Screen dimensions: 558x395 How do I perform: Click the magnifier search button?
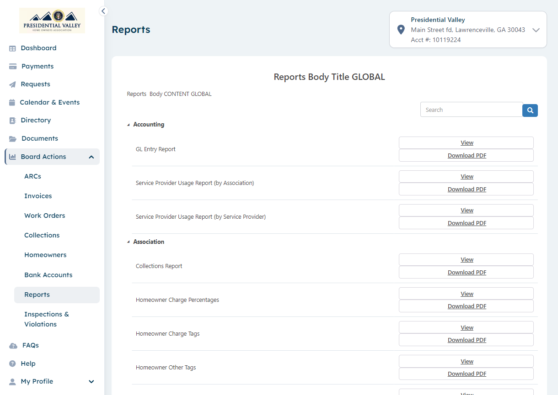530,110
